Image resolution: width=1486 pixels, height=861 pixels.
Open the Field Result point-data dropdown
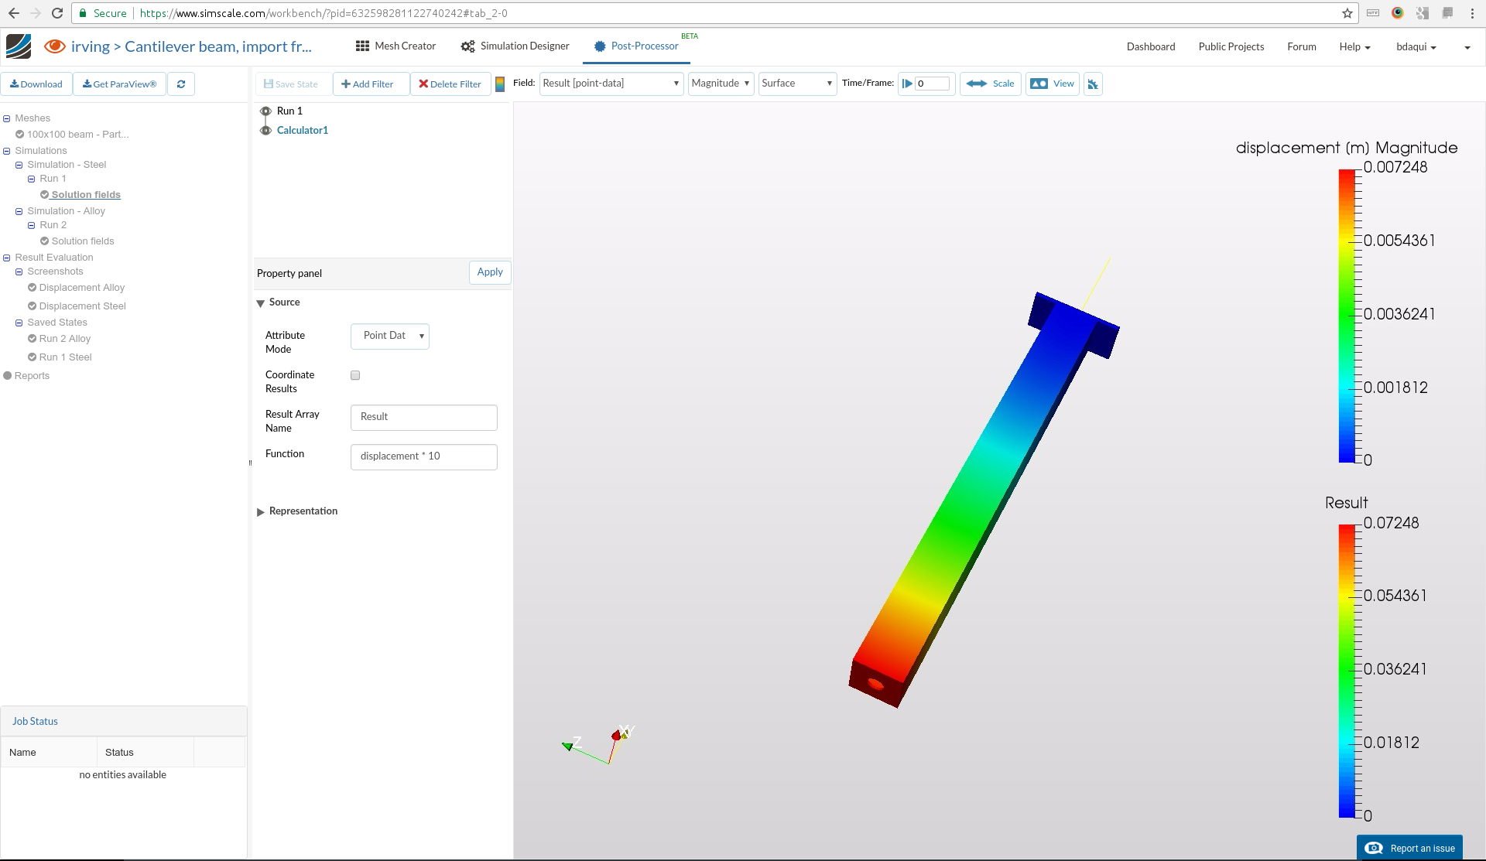click(611, 84)
